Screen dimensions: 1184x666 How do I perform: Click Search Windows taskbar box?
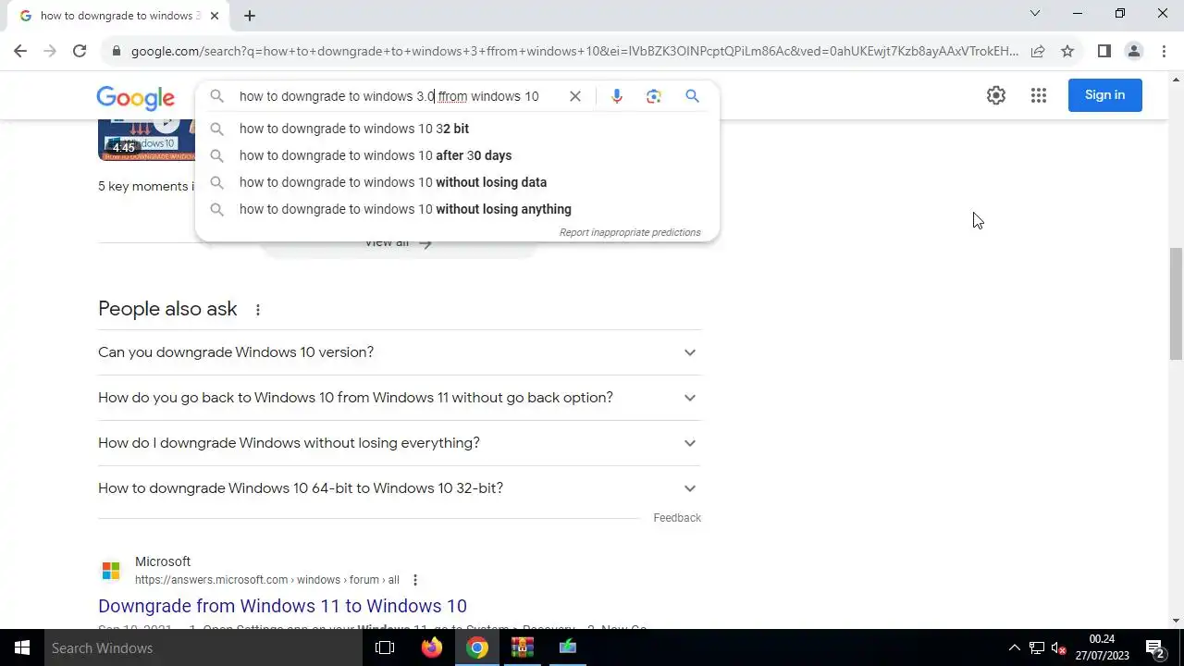coord(203,647)
